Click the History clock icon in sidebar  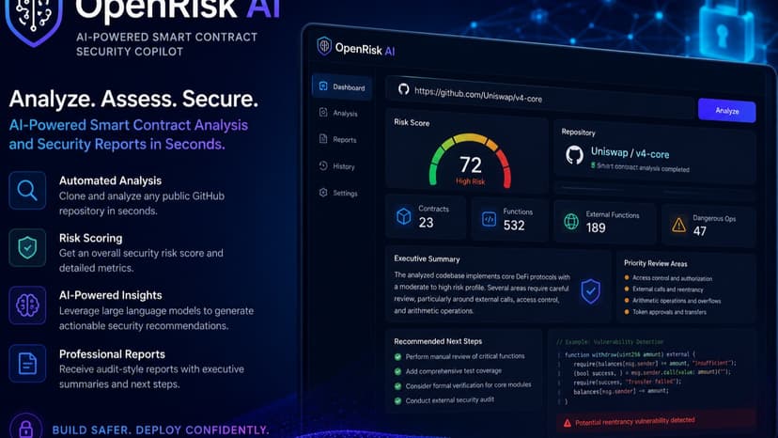(x=323, y=165)
